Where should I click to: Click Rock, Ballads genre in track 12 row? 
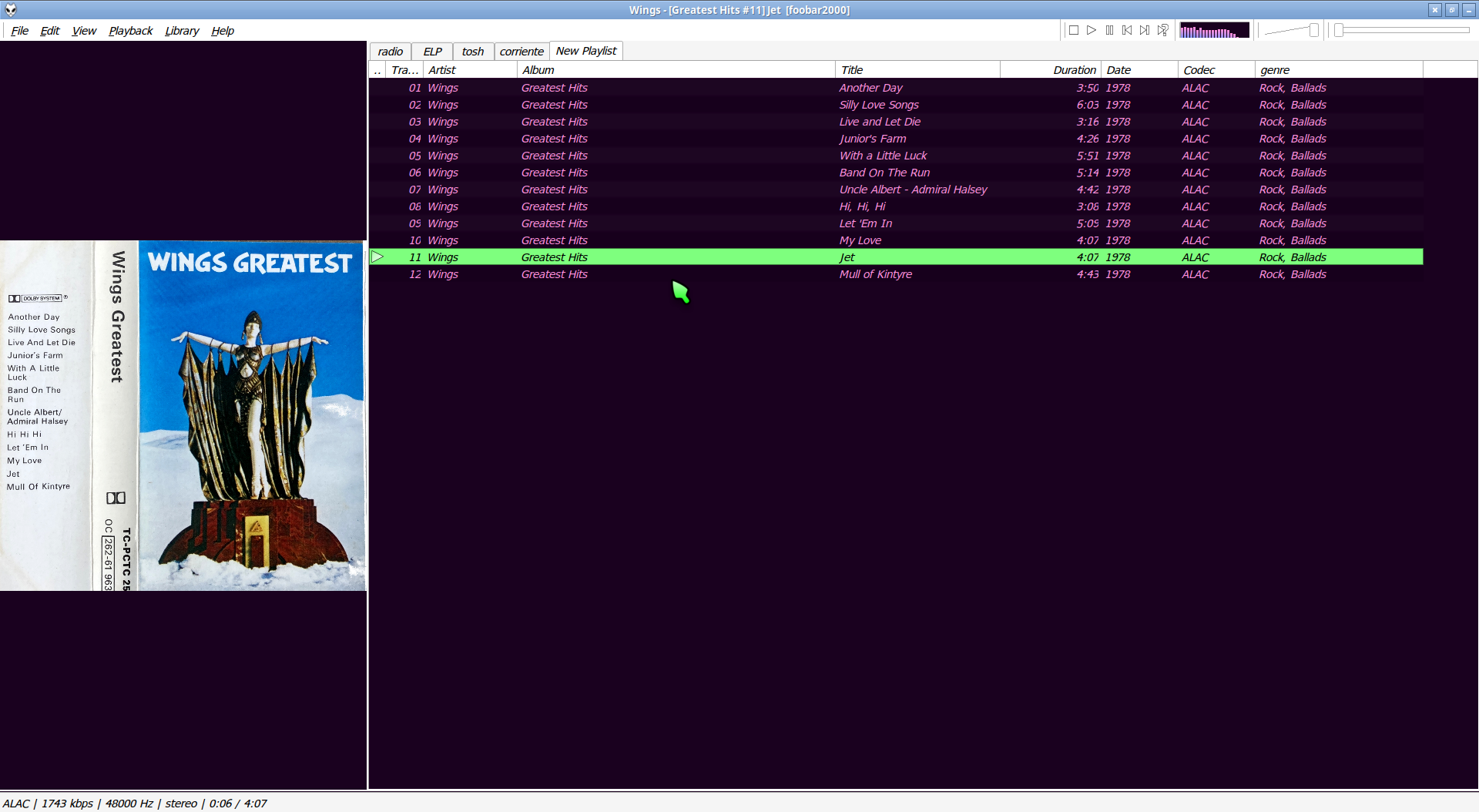coord(1293,274)
